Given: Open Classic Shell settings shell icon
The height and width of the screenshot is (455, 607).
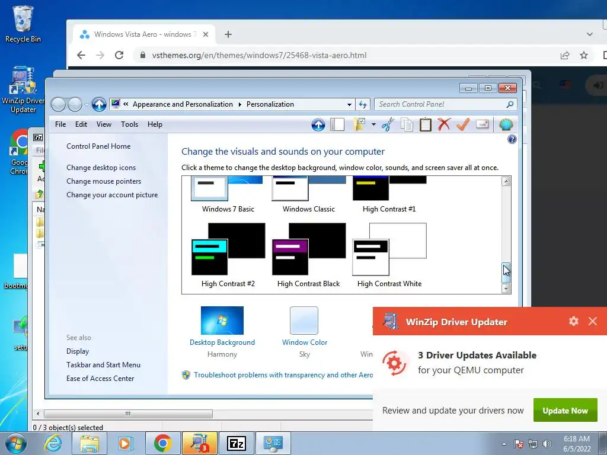Looking at the screenshot, I should click(506, 124).
